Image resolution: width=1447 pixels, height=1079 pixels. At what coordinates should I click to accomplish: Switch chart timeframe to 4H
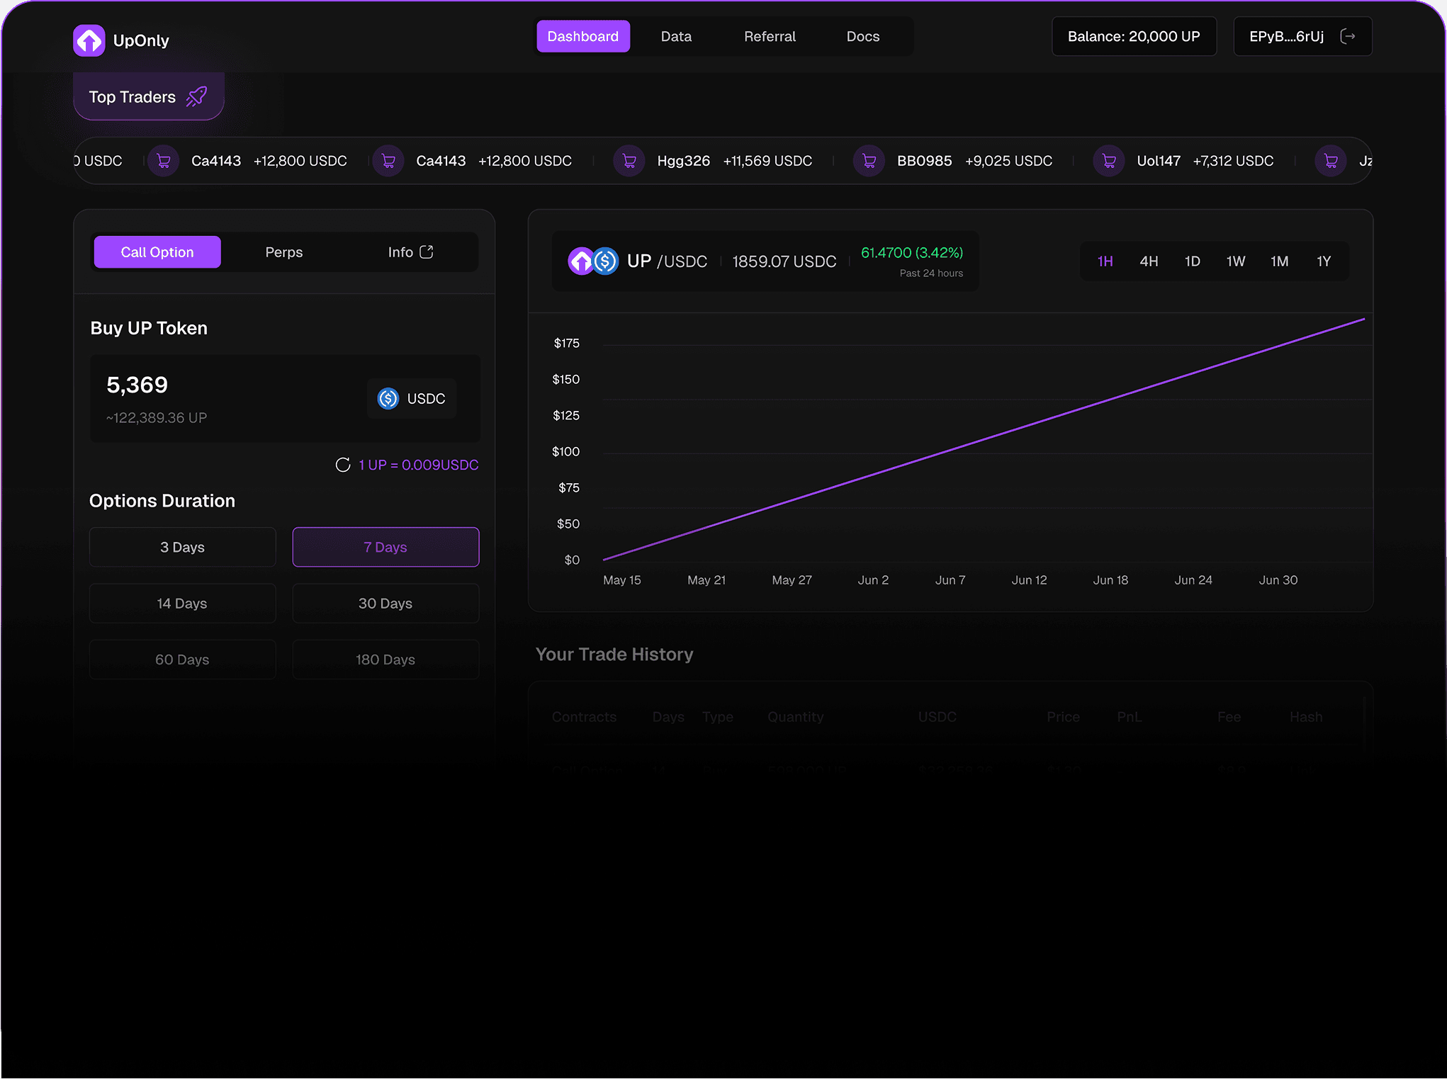tap(1149, 261)
